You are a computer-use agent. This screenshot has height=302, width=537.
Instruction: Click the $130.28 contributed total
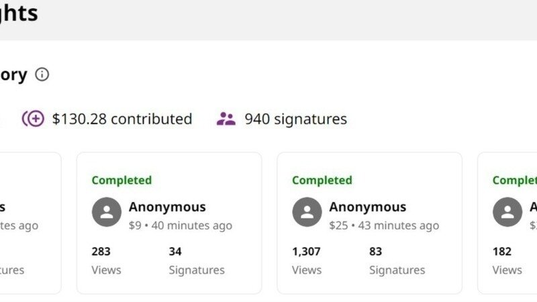[x=121, y=119]
